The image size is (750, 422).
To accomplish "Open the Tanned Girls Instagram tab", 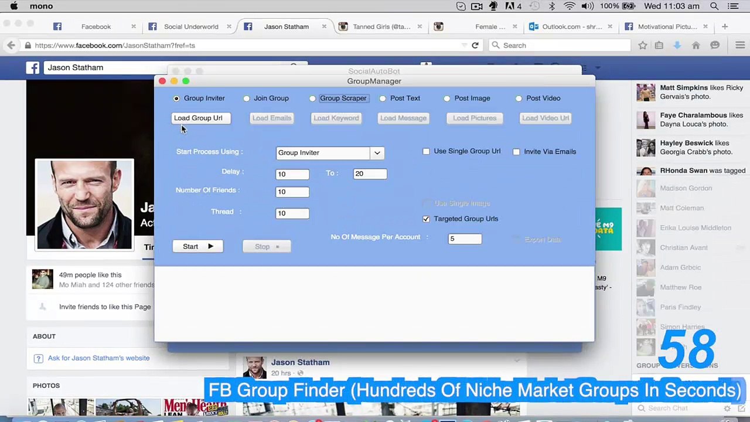I will pyautogui.click(x=381, y=26).
